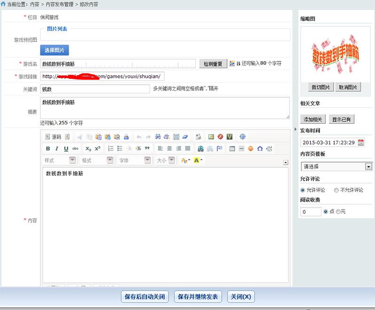Click the 检测重复 button
The width and height of the screenshot is (375, 310).
[x=213, y=63]
